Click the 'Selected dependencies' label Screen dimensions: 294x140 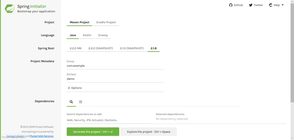[170, 114]
